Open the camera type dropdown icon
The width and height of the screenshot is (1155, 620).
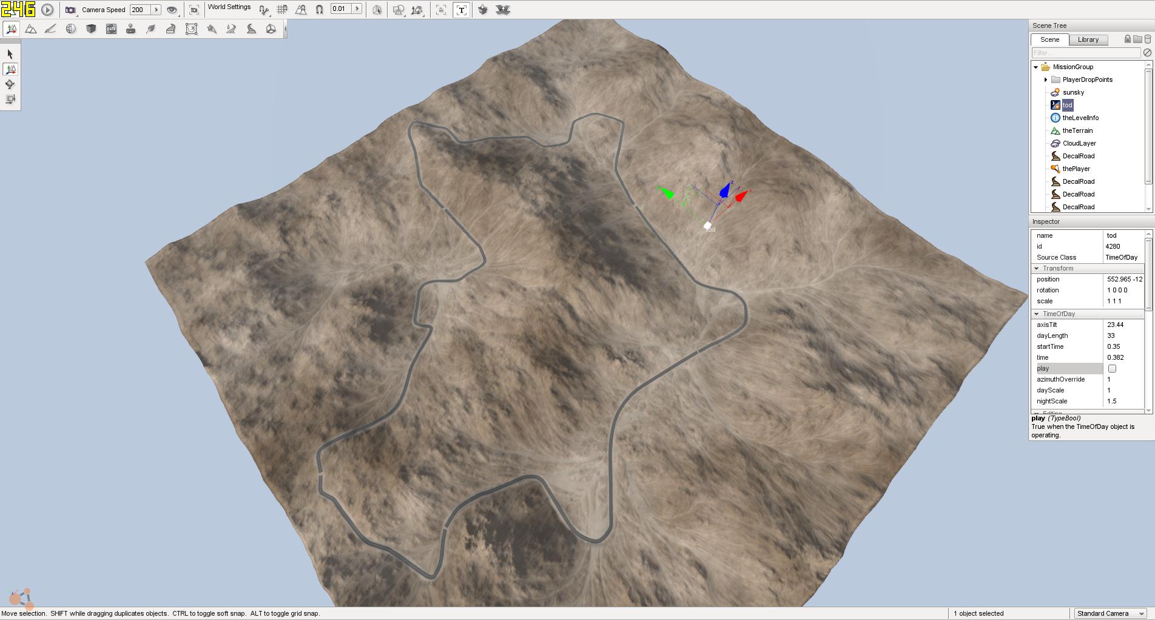pyautogui.click(x=71, y=10)
